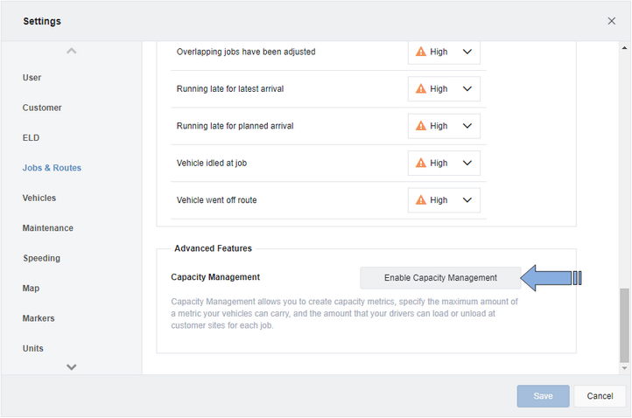
Task: Open Markers settings
Action: click(x=39, y=318)
